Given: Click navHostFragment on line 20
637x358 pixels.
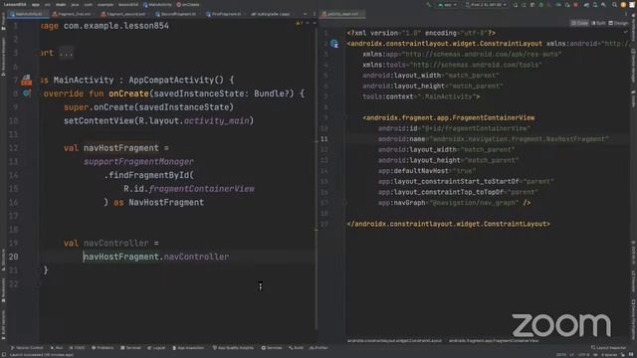Looking at the screenshot, I should (x=121, y=257).
